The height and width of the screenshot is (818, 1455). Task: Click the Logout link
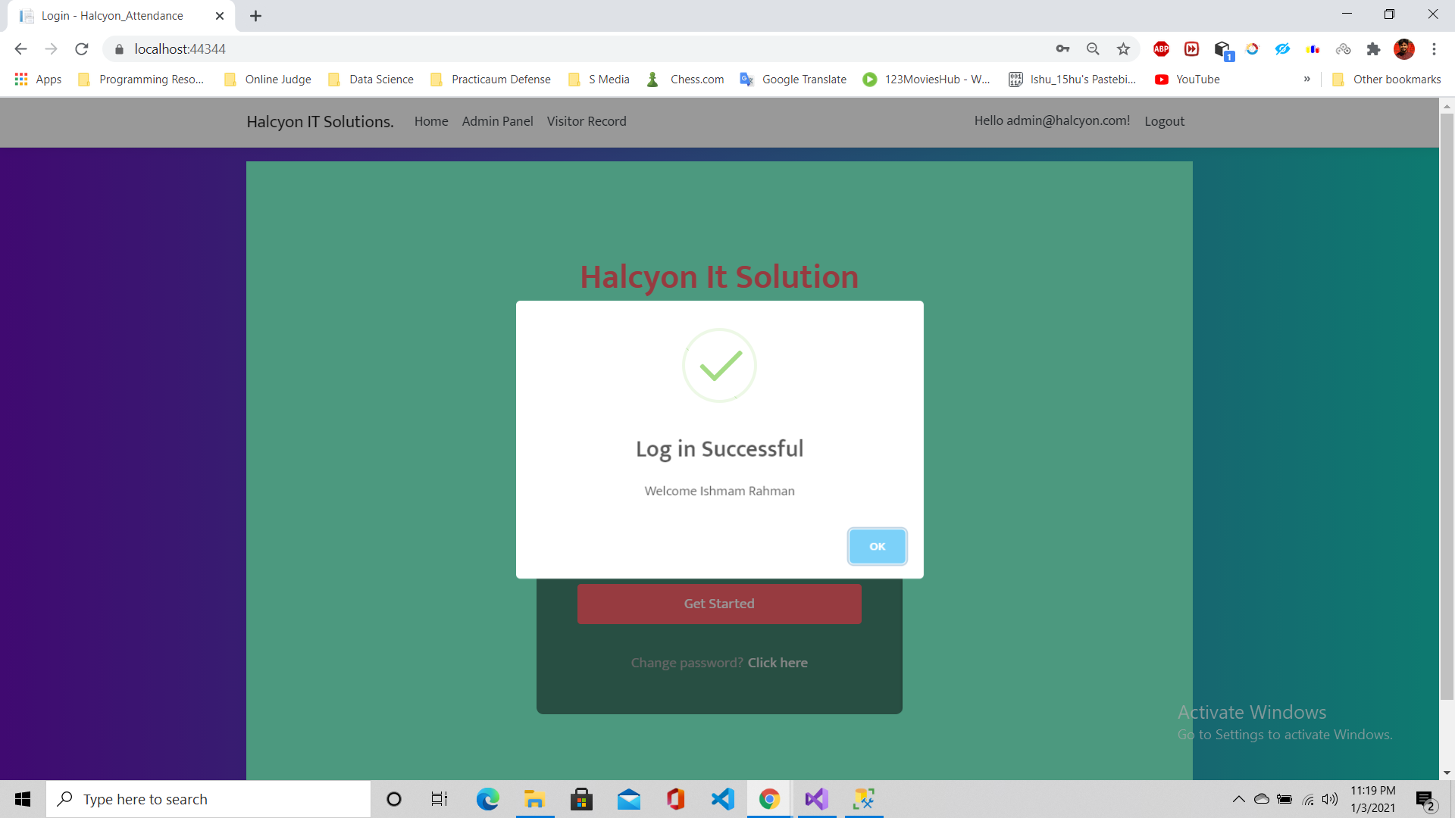[1164, 121]
